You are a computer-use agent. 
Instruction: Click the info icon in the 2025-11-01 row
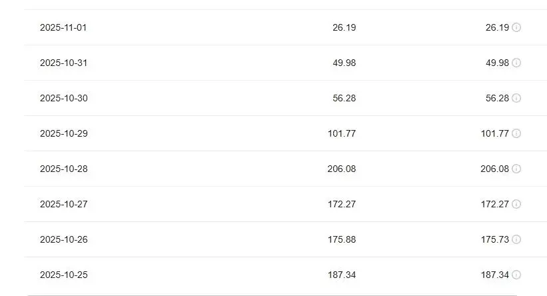click(x=516, y=27)
